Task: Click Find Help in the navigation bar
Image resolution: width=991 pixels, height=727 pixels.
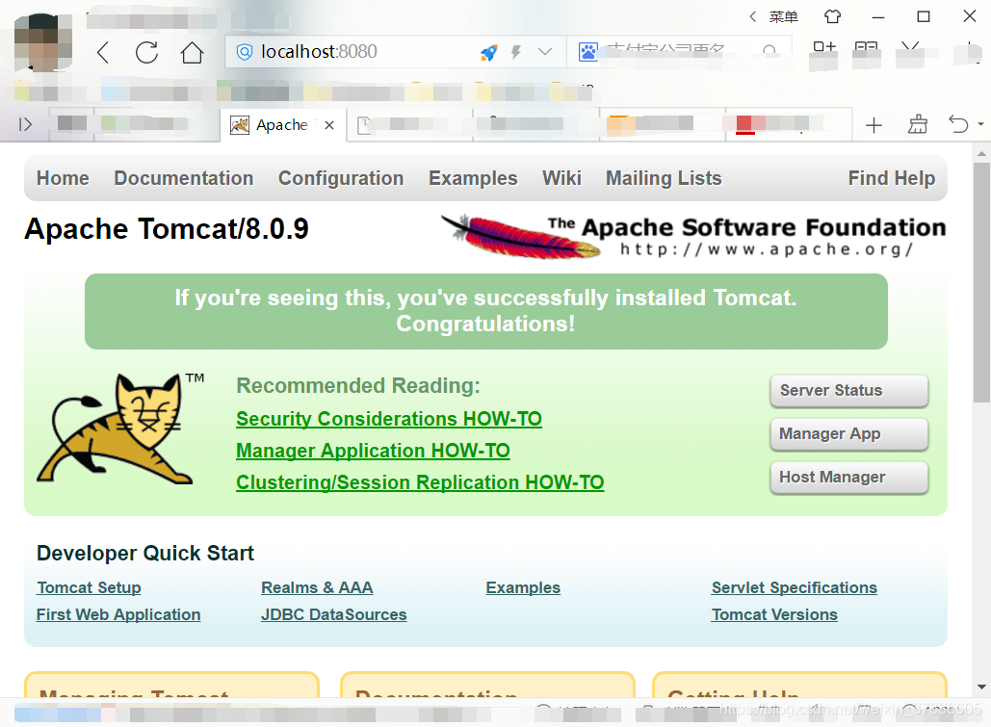Action: (x=891, y=178)
